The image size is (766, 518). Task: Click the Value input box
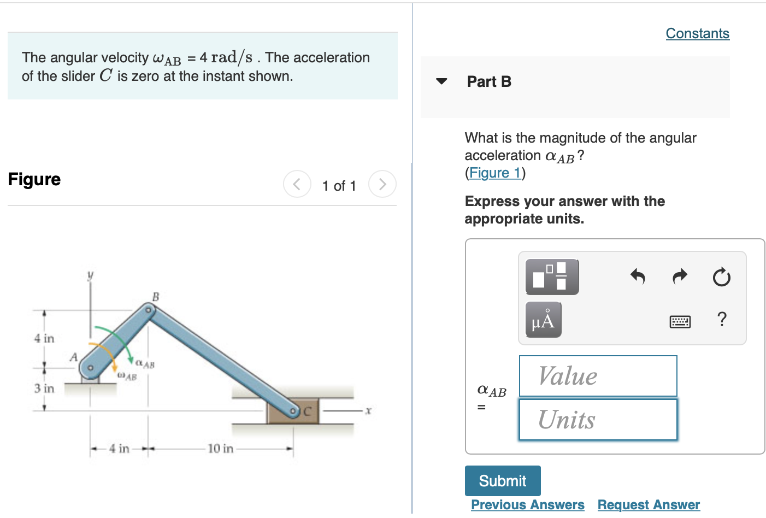pyautogui.click(x=597, y=376)
